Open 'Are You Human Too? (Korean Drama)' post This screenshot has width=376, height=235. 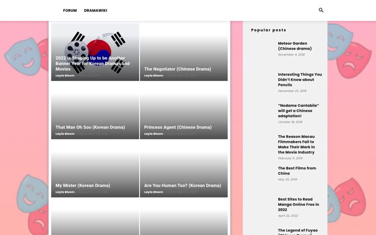pos(182,185)
